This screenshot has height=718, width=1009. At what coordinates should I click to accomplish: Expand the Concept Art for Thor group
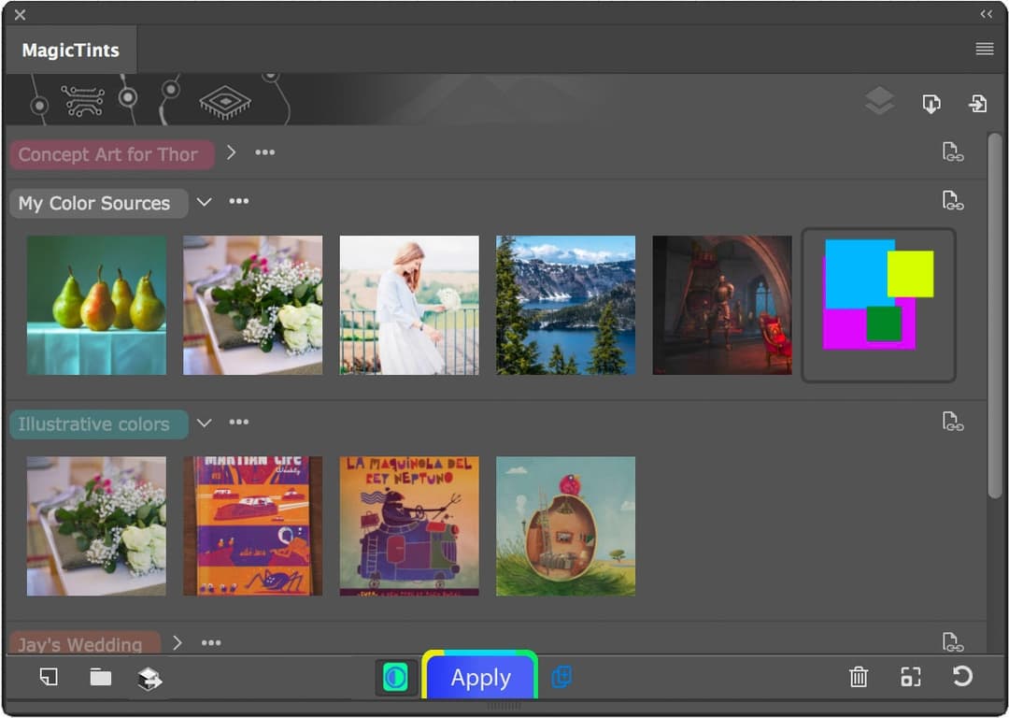click(x=231, y=152)
